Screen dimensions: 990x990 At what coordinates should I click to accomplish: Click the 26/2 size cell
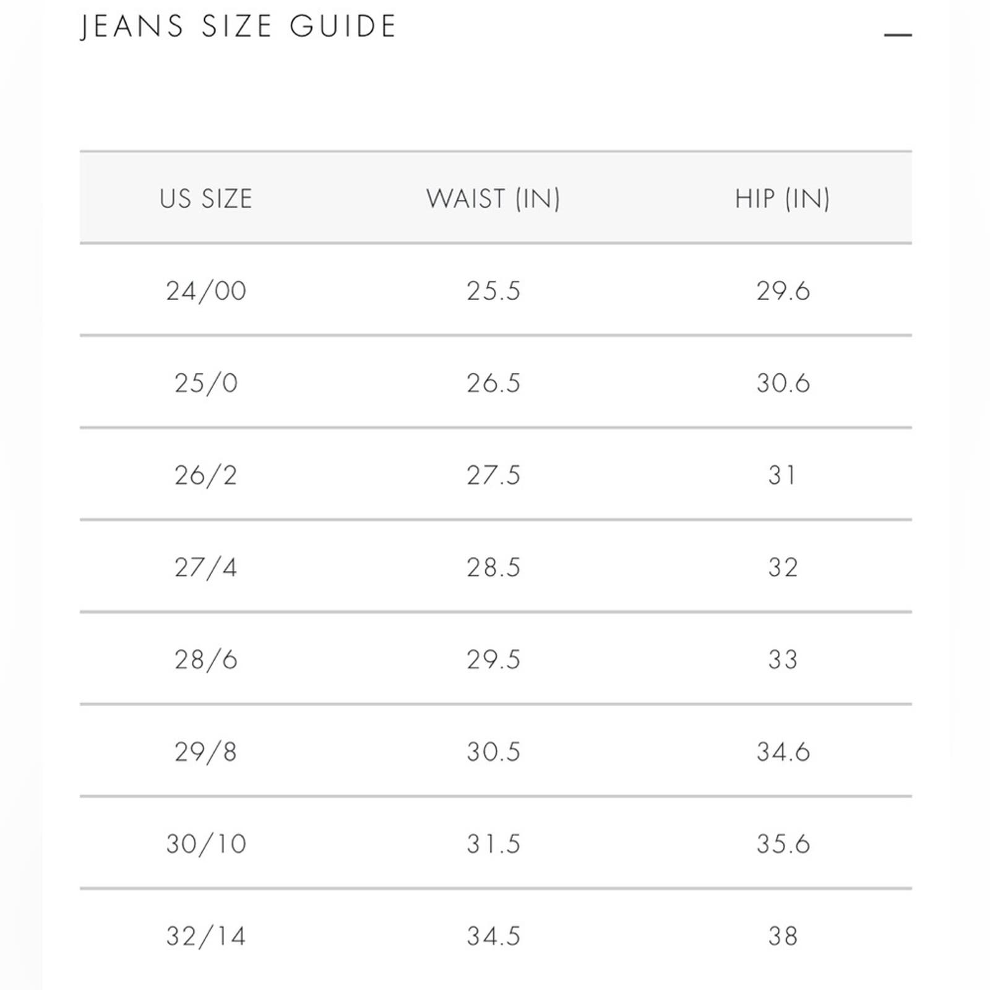[206, 475]
